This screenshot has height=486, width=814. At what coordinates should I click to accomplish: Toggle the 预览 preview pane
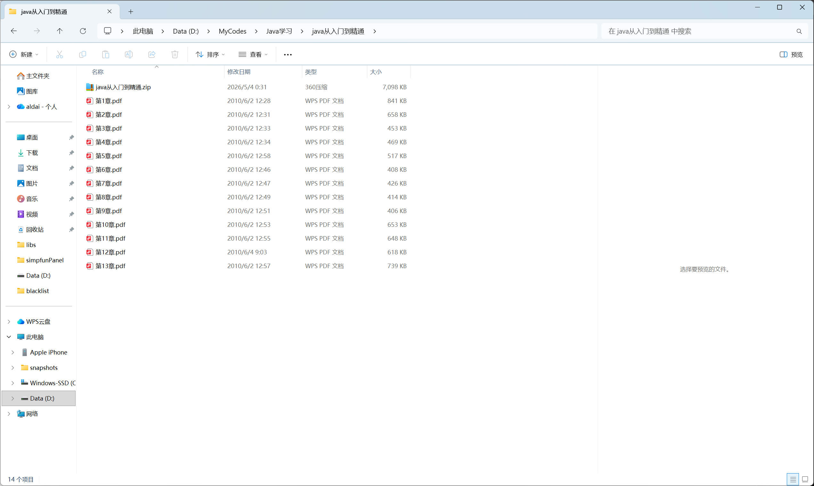point(791,54)
